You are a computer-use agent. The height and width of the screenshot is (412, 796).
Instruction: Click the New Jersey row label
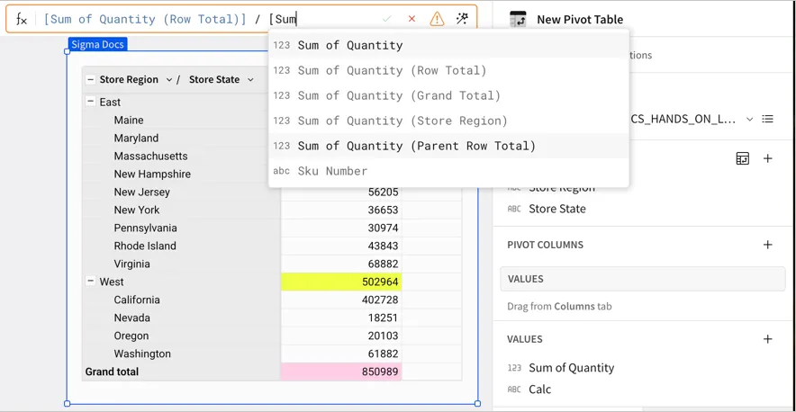(141, 193)
